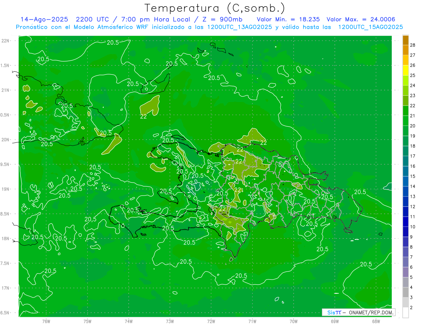Click the "17N" latitude axis label
The image size is (422, 326).
pos(5,288)
